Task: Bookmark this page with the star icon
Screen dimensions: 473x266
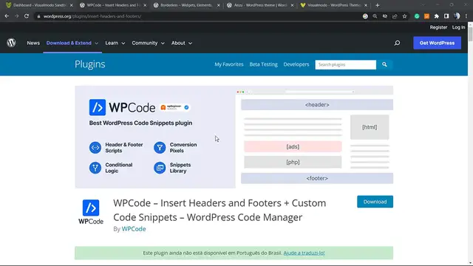Action: (x=404, y=16)
